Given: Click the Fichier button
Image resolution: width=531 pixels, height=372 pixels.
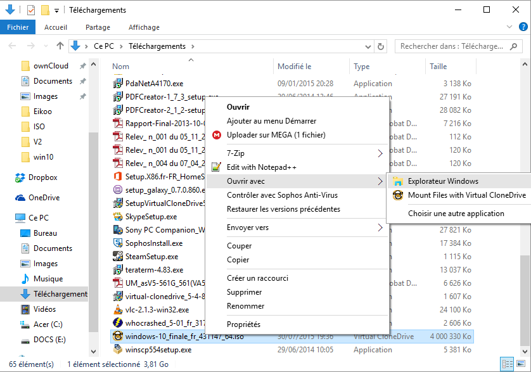Looking at the screenshot, I should tap(18, 27).
